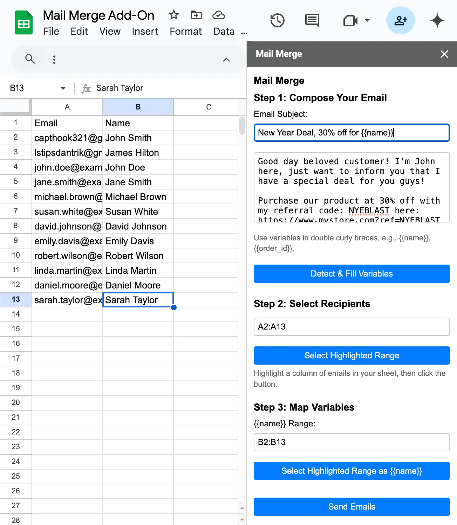Open the Gemini sparkle icon
Viewport: 457px width, 525px height.
tap(437, 20)
